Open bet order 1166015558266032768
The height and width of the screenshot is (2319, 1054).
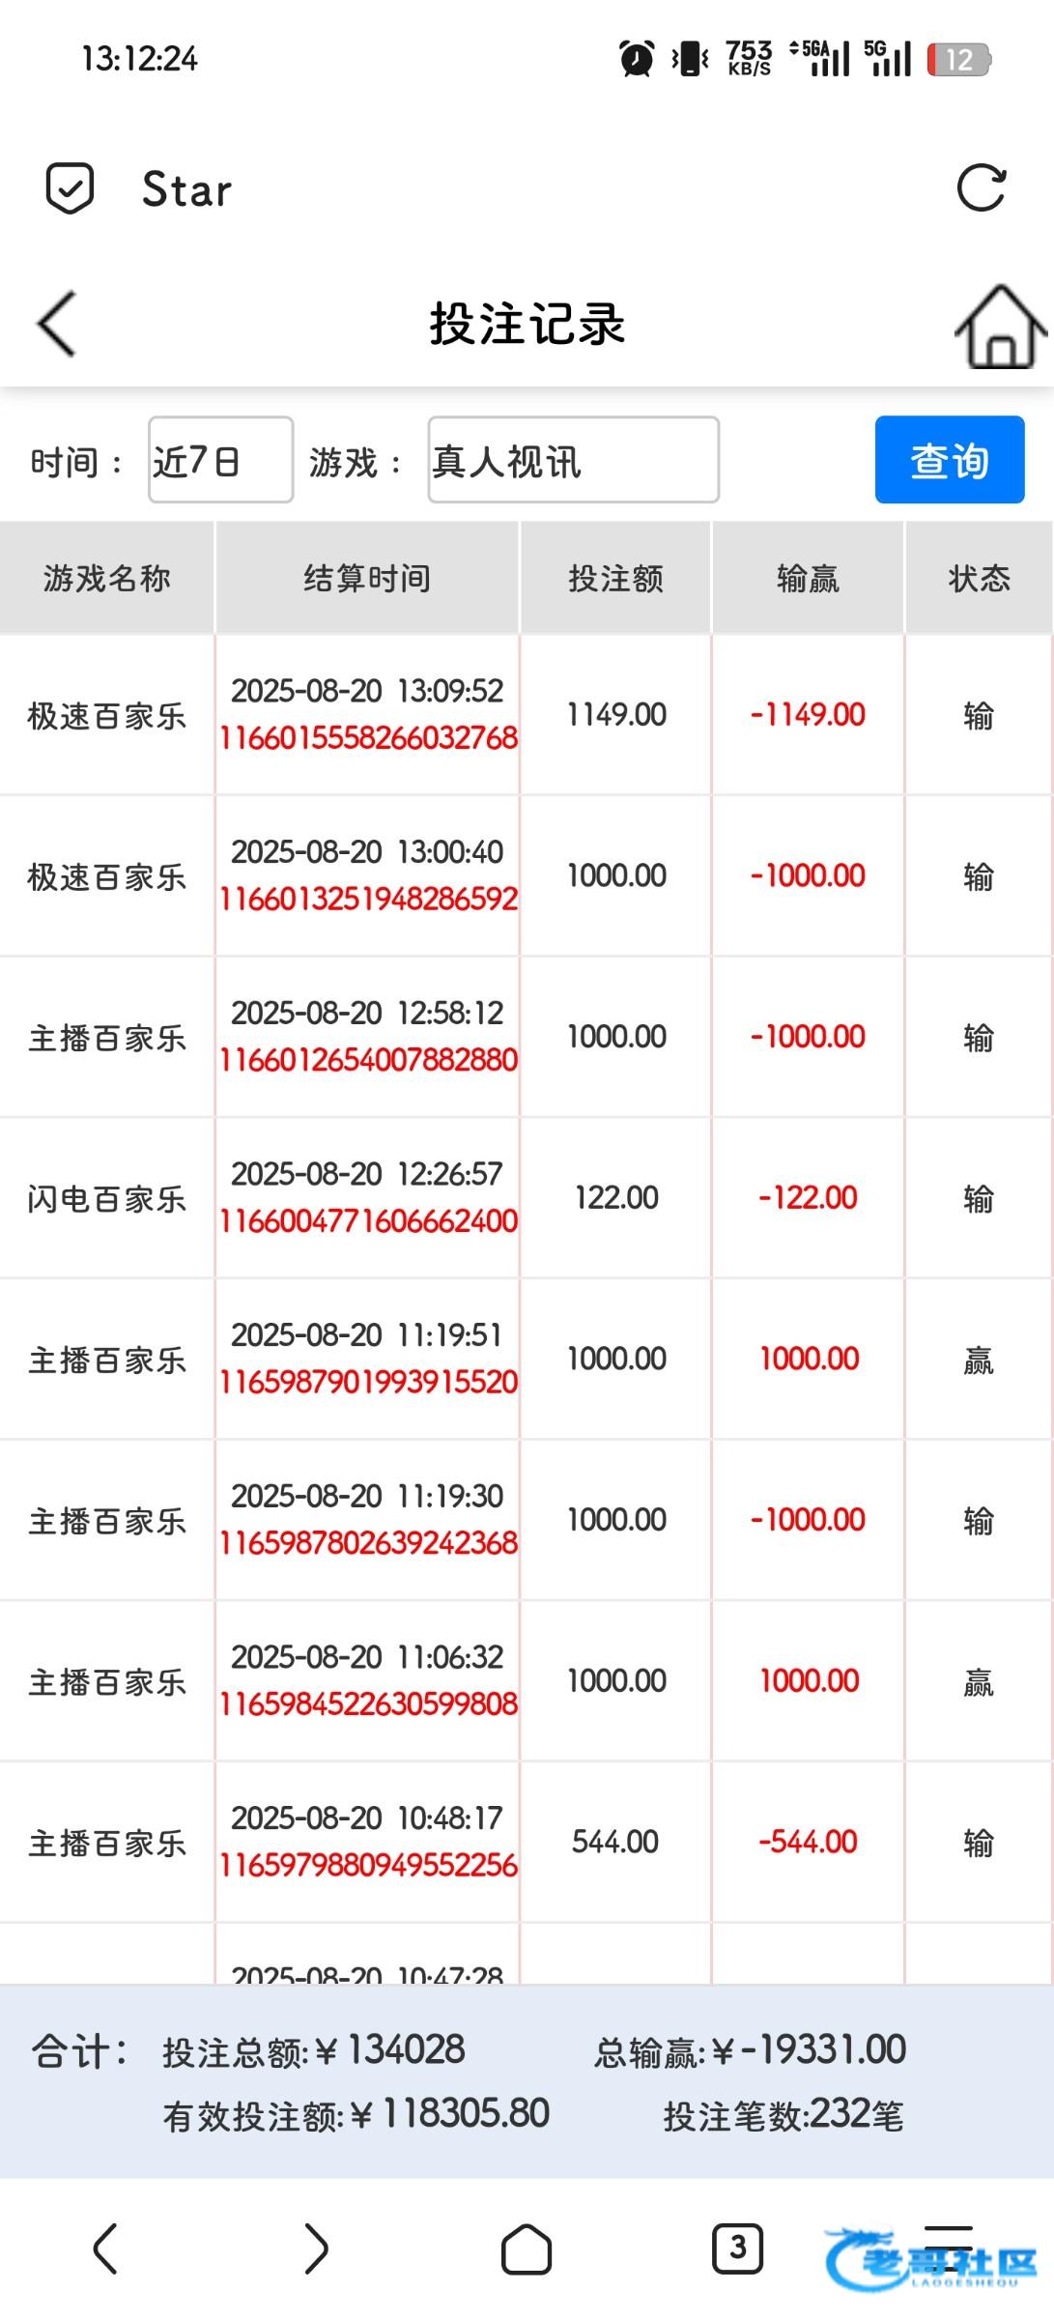click(x=368, y=738)
